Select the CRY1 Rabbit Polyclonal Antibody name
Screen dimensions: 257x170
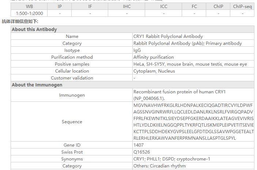pos(168,36)
